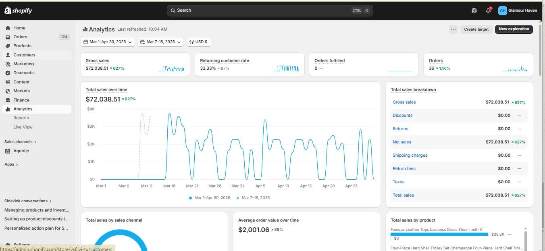This screenshot has height=251, width=545.
Task: Click the Returns link in breakdown
Action: [x=400, y=129]
